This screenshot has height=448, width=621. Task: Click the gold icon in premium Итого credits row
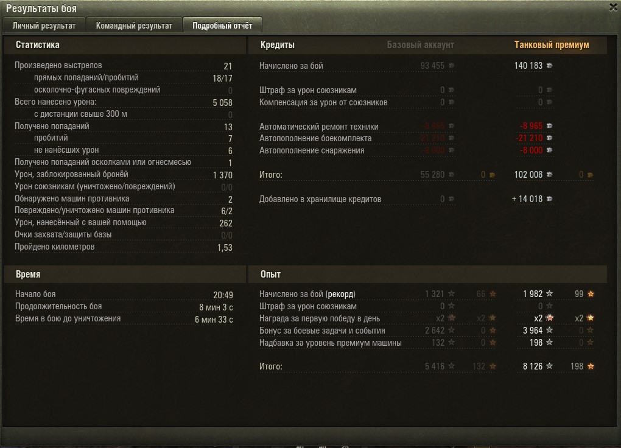(590, 175)
